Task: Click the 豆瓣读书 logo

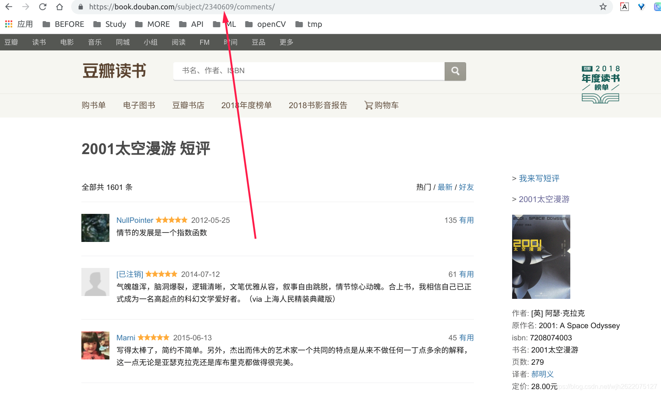Action: coord(114,71)
